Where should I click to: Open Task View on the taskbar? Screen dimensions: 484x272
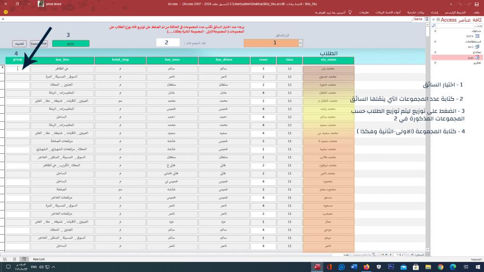tap(466, 267)
